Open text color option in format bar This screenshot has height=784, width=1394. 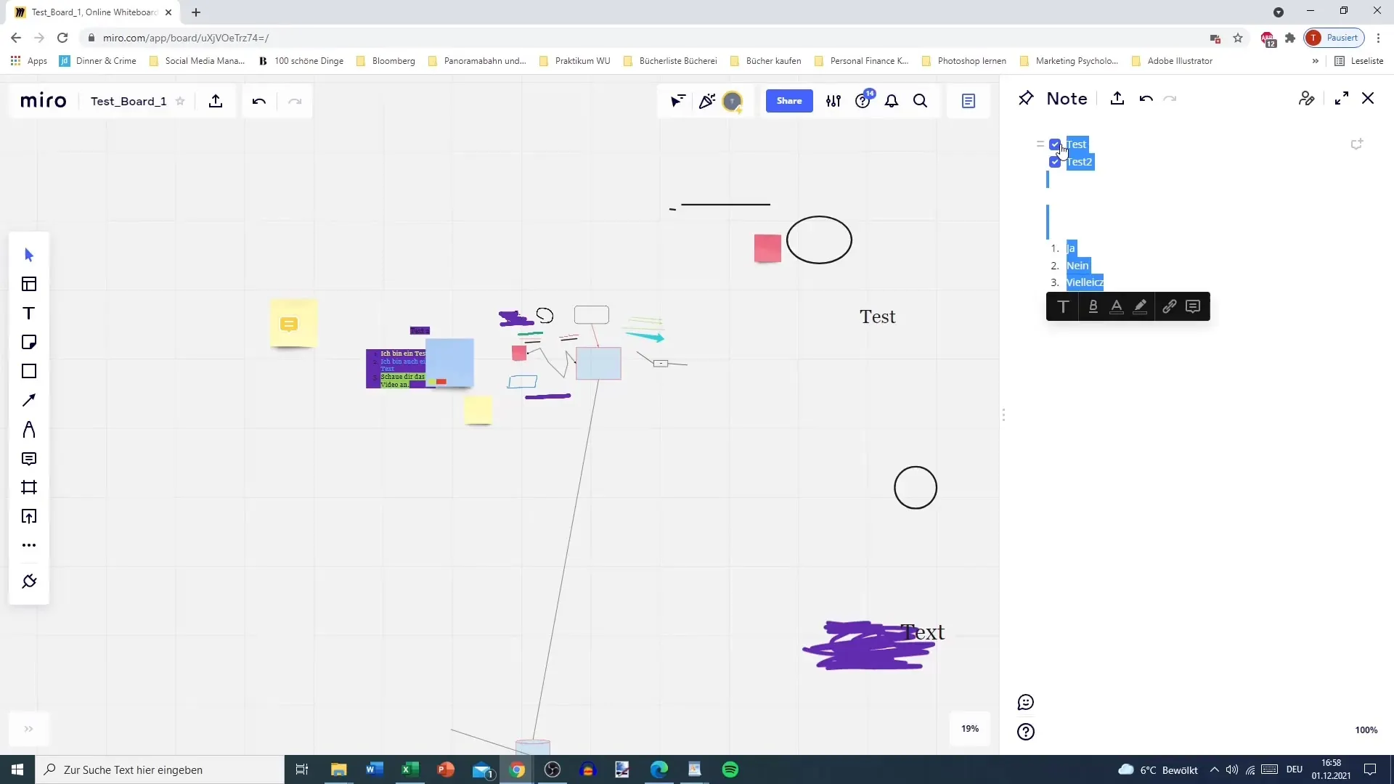(x=1117, y=306)
